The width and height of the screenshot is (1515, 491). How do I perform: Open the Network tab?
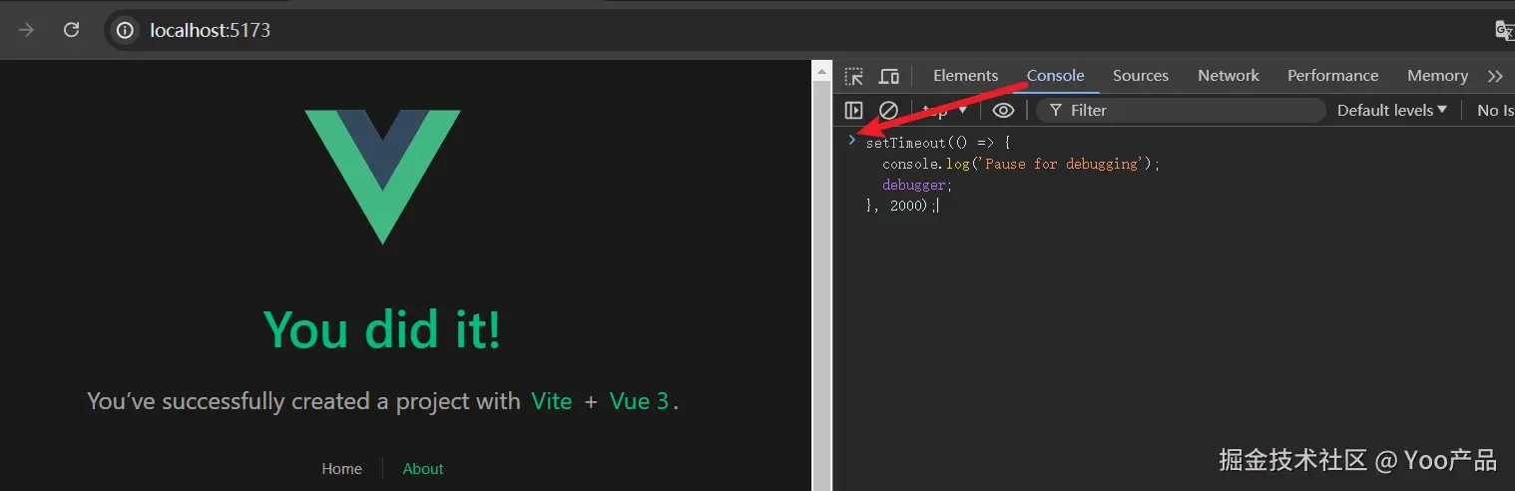[1229, 76]
